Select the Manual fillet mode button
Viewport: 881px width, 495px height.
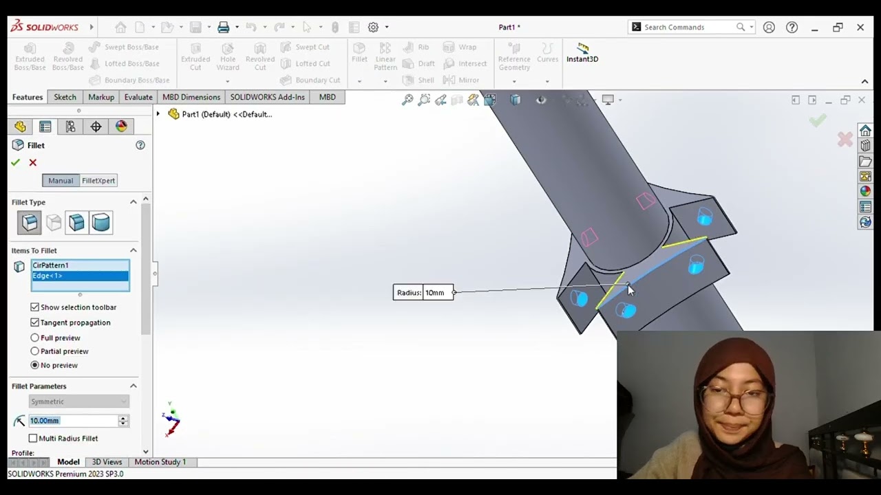pos(61,181)
